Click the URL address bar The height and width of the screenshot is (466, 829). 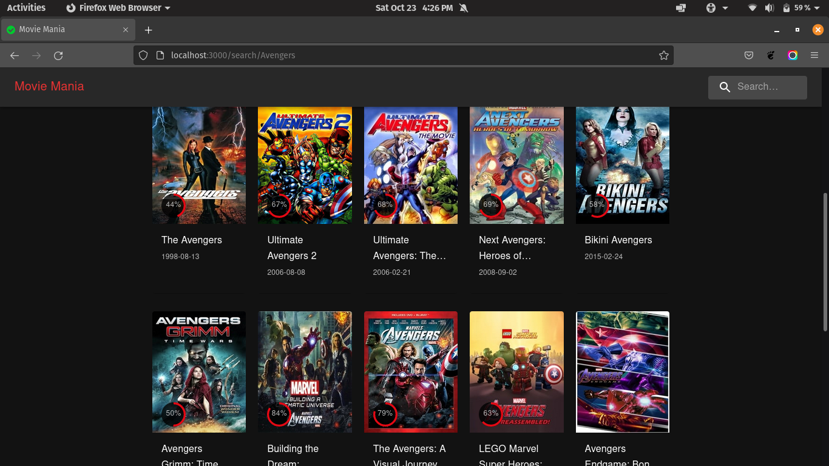(x=403, y=55)
